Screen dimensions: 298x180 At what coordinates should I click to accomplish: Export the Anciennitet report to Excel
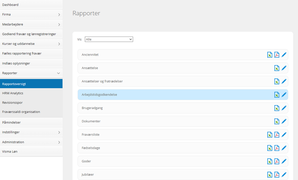tap(270, 55)
